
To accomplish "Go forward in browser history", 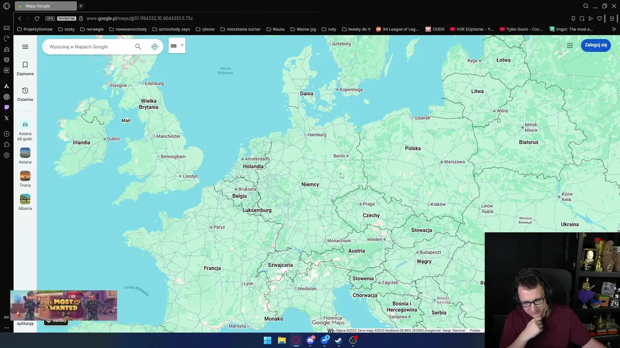I will [x=28, y=18].
